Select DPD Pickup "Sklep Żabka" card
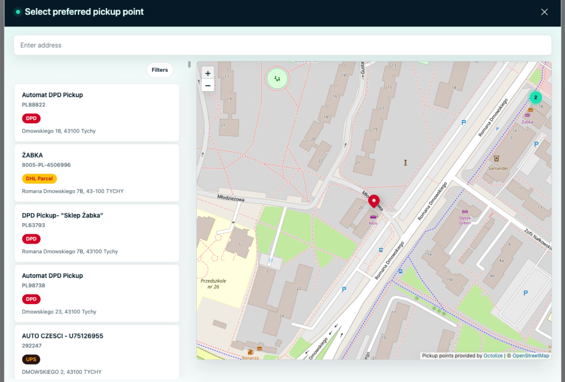Viewport: 565px width, 382px height. click(97, 233)
